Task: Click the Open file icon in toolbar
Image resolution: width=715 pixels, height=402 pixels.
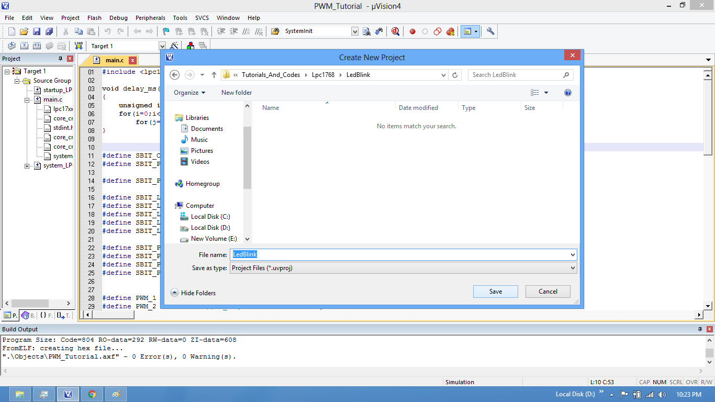Action: (x=24, y=31)
